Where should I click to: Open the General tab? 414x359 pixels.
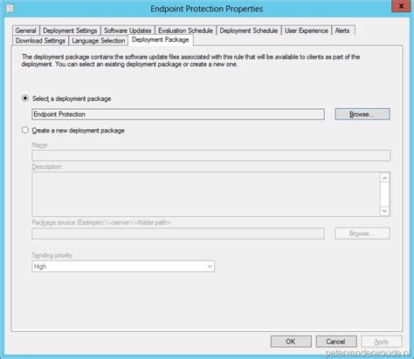click(26, 30)
